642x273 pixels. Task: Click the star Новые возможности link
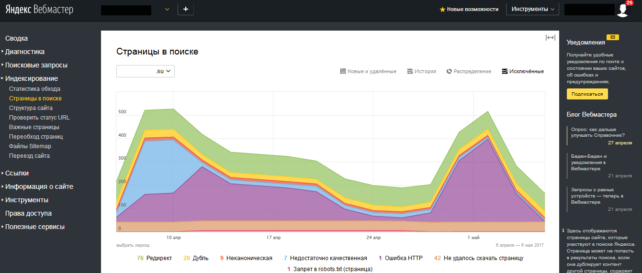(x=469, y=9)
